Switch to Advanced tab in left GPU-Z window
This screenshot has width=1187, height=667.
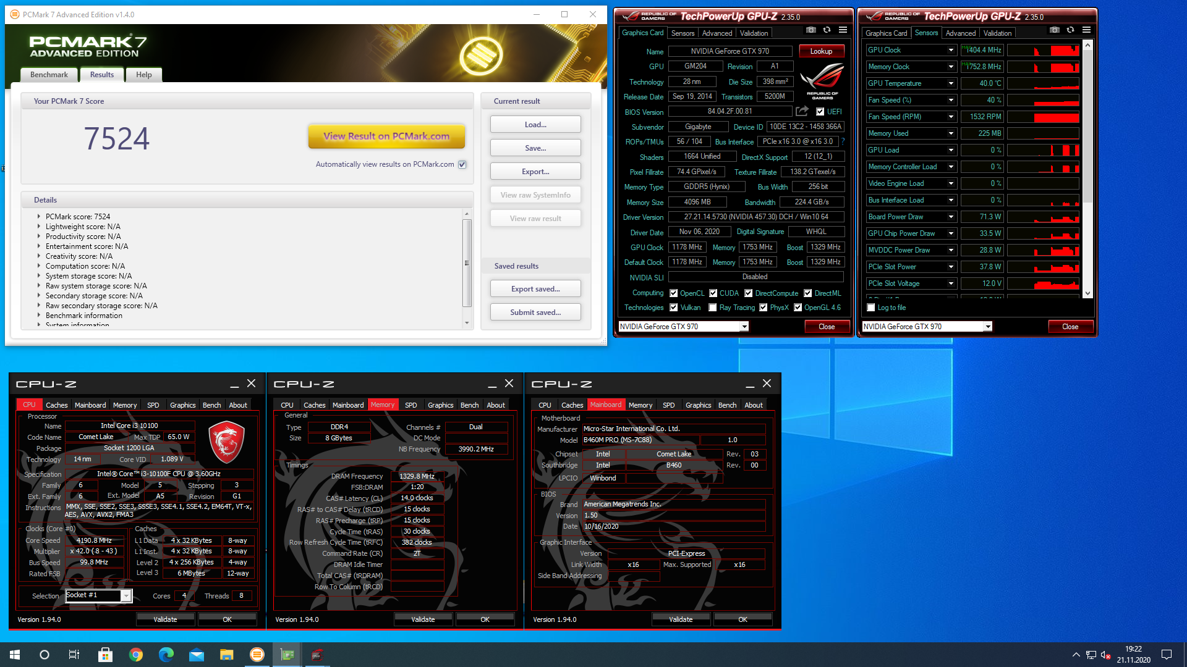tap(717, 33)
